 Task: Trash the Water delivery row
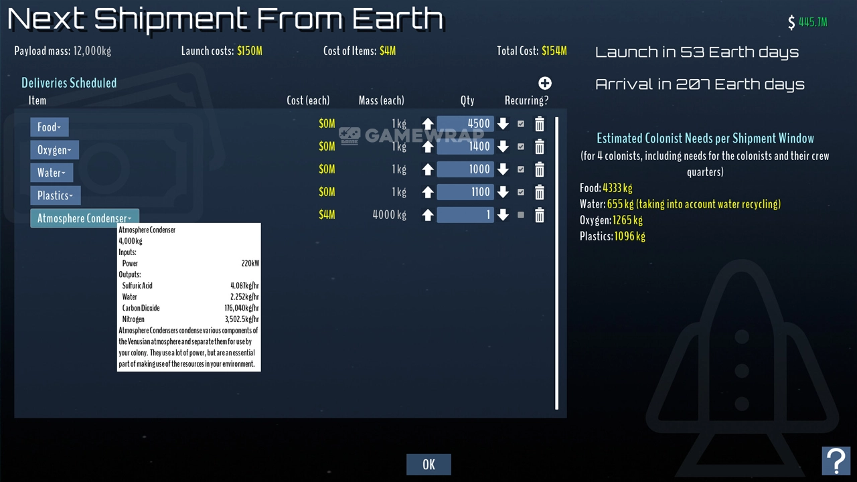[x=539, y=169]
